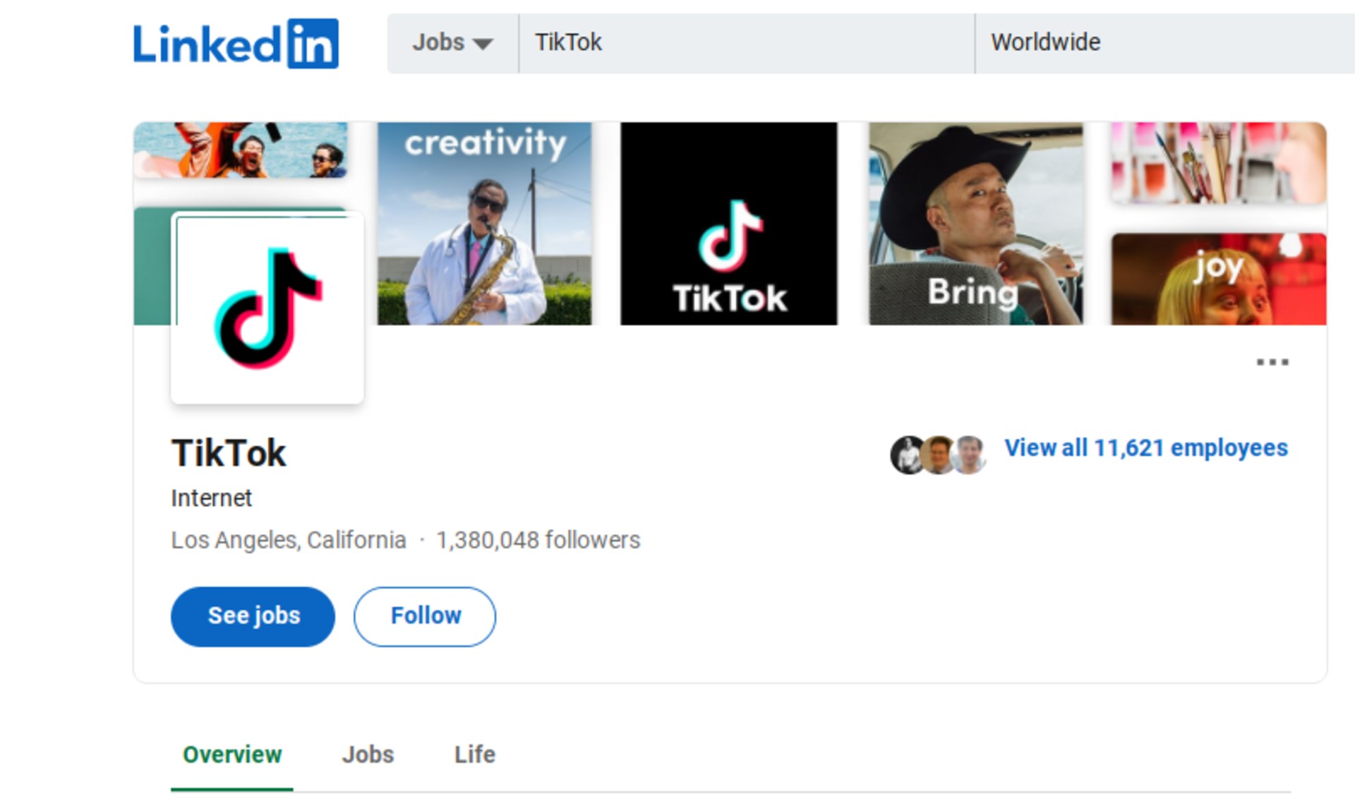The height and width of the screenshot is (798, 1355).
Task: Open the three-dots more options menu
Action: [x=1272, y=362]
